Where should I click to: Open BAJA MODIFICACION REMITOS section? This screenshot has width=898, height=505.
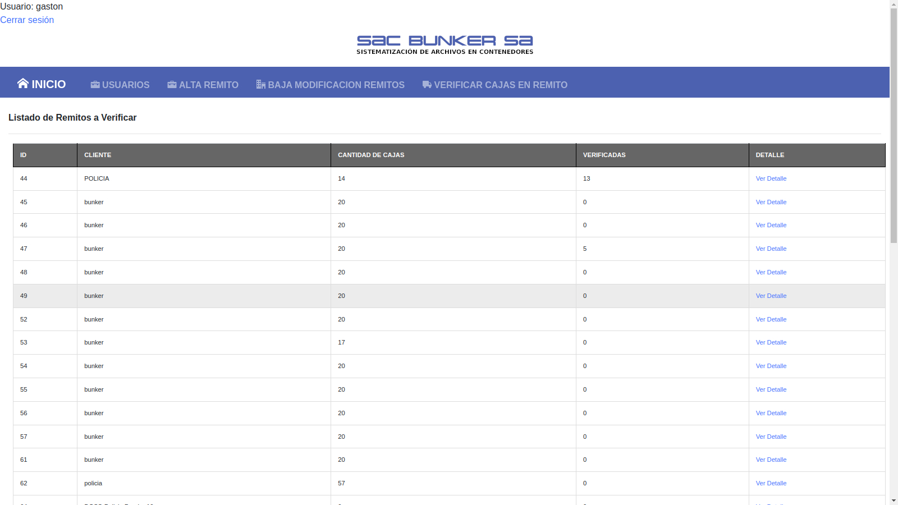[x=336, y=85]
